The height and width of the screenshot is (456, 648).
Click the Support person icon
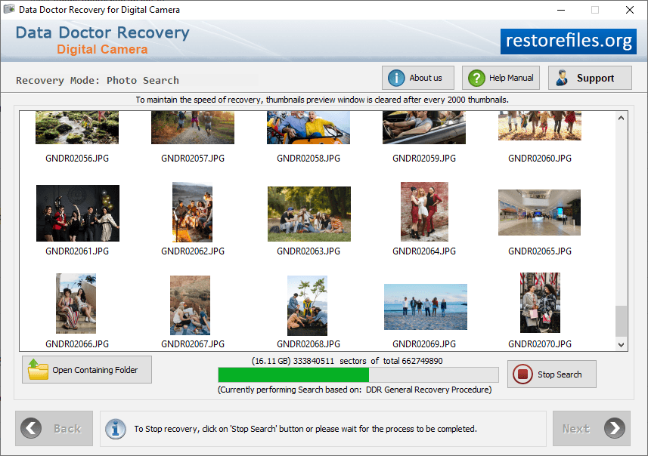coord(562,78)
